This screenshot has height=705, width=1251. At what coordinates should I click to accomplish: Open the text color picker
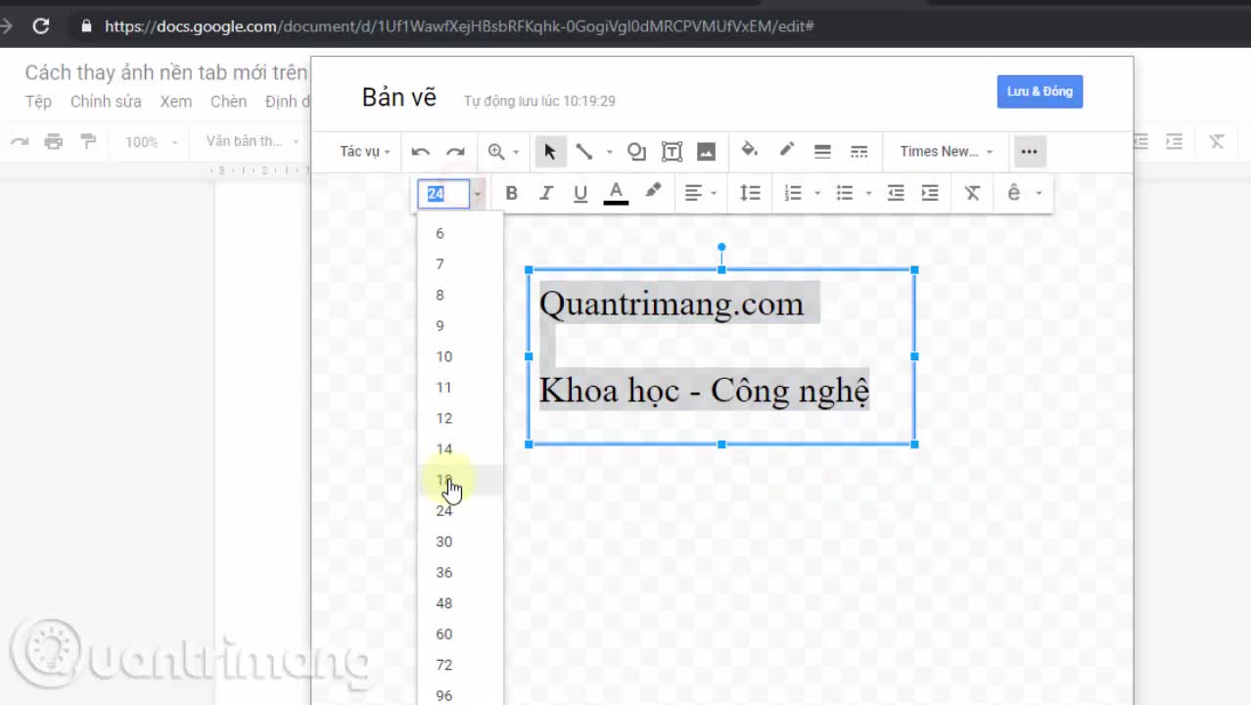(x=616, y=193)
